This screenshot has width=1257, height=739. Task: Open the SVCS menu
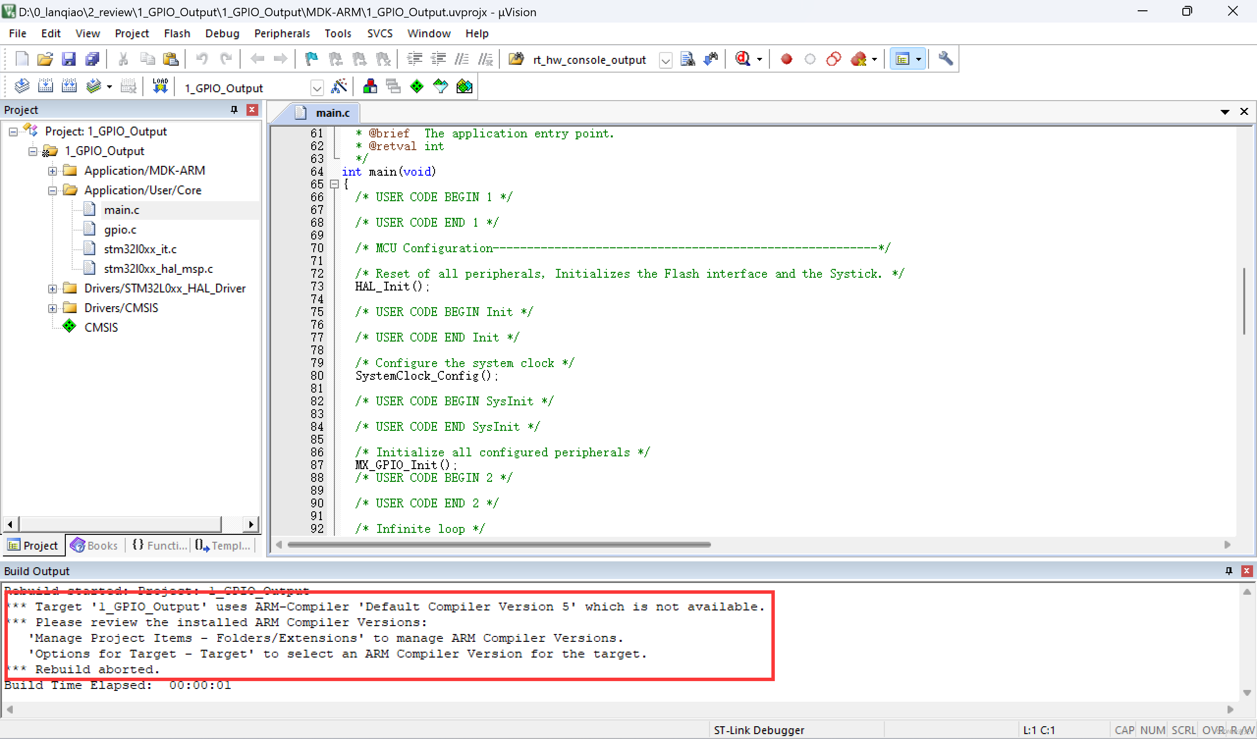coord(380,33)
